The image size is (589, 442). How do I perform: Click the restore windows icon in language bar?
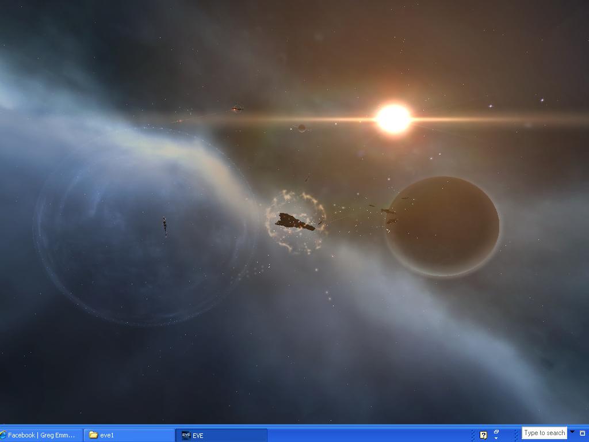coord(496,432)
